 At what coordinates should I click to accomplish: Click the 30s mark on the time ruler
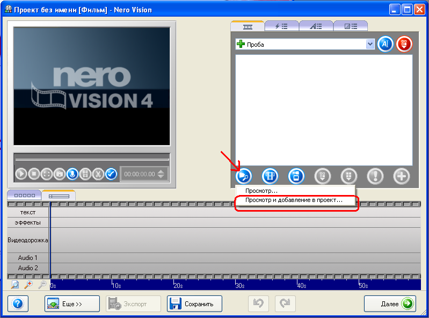pyautogui.click(x=239, y=285)
